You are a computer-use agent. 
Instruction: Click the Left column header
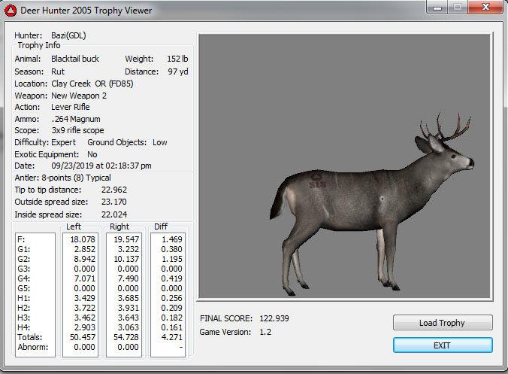(x=74, y=227)
